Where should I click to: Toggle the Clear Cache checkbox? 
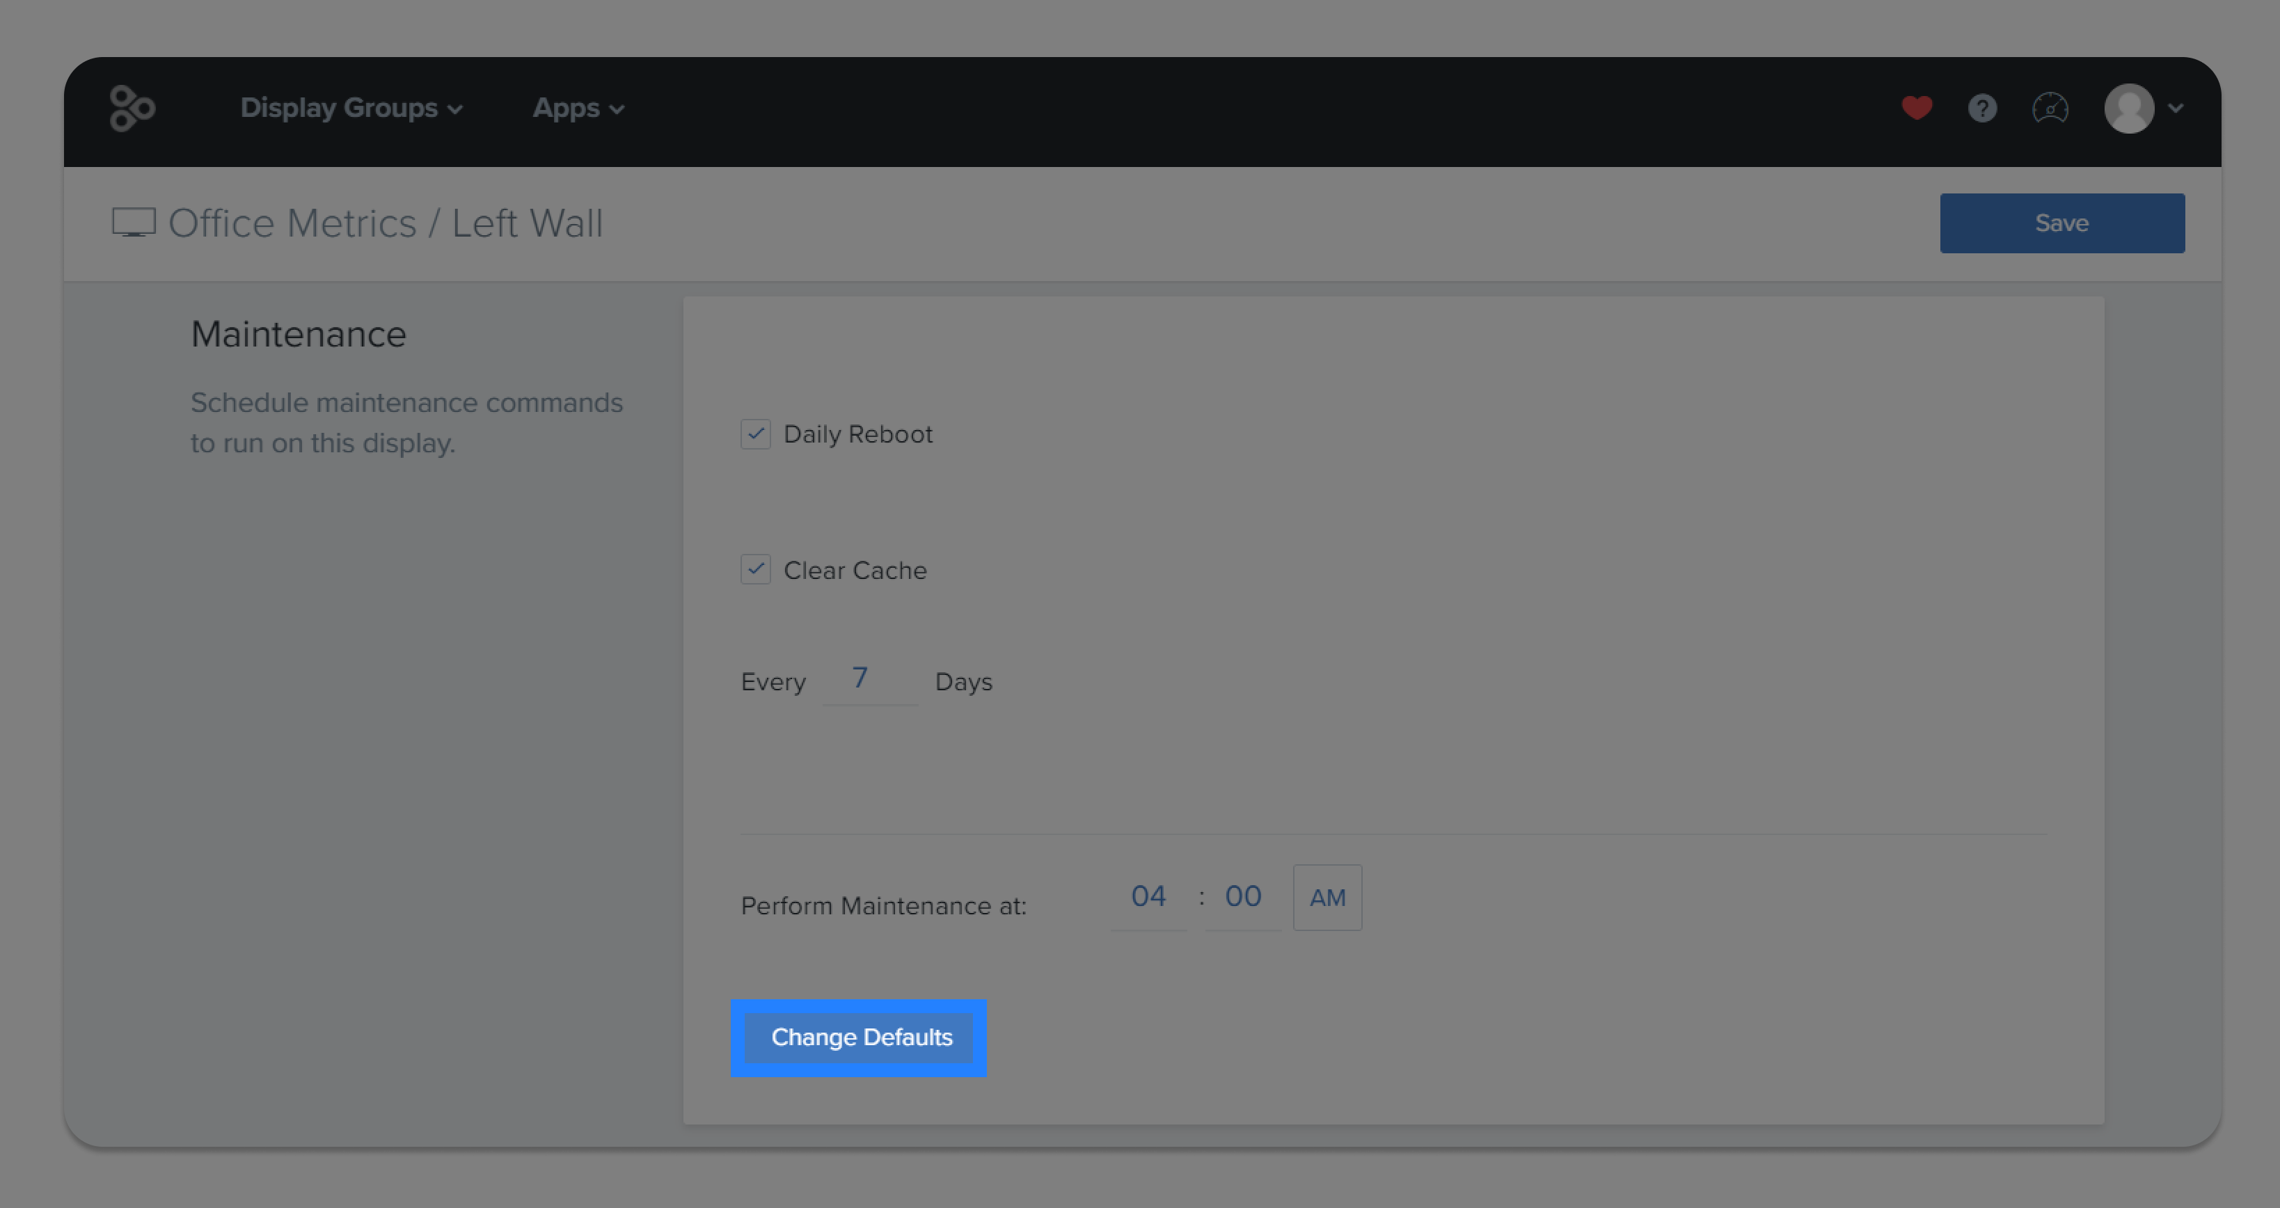[755, 569]
